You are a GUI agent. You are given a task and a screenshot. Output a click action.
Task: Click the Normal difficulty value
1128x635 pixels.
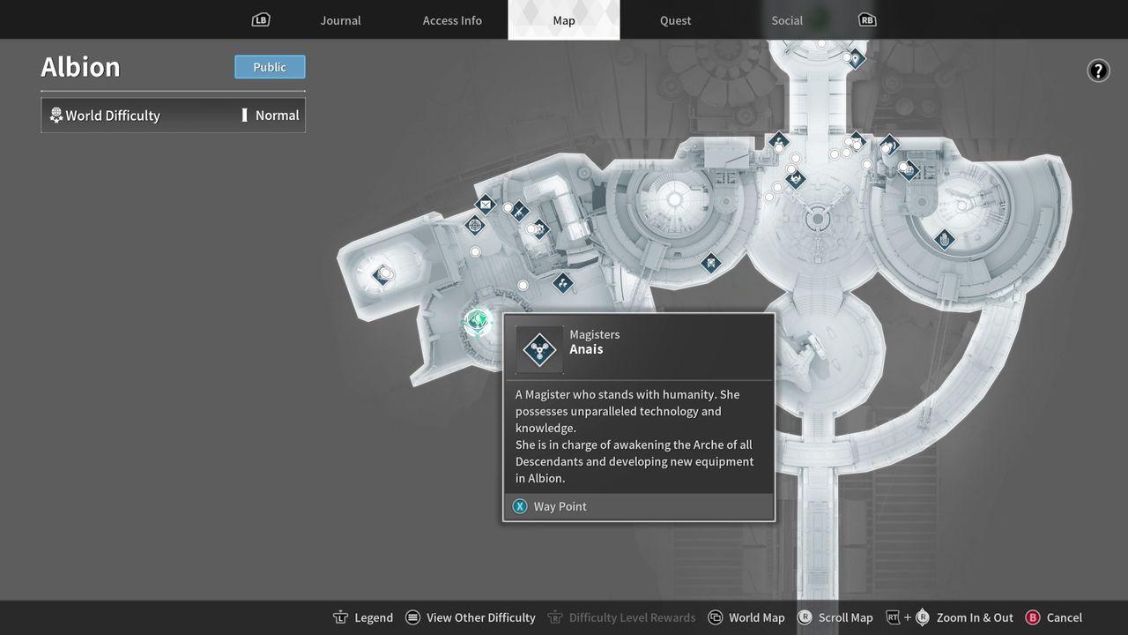point(277,116)
